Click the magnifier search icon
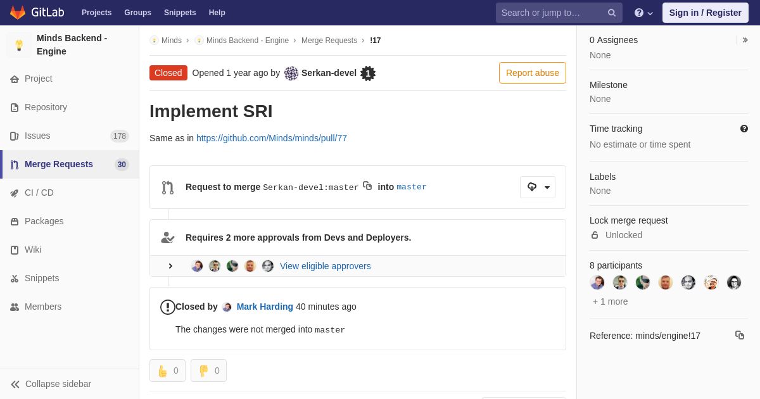The height and width of the screenshot is (399, 760). (611, 13)
